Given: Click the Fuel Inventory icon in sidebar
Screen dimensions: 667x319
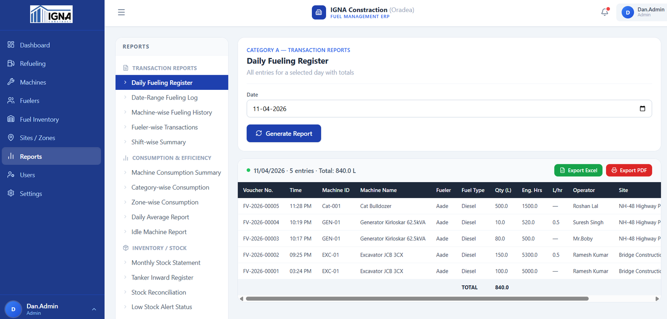Looking at the screenshot, I should (x=11, y=119).
